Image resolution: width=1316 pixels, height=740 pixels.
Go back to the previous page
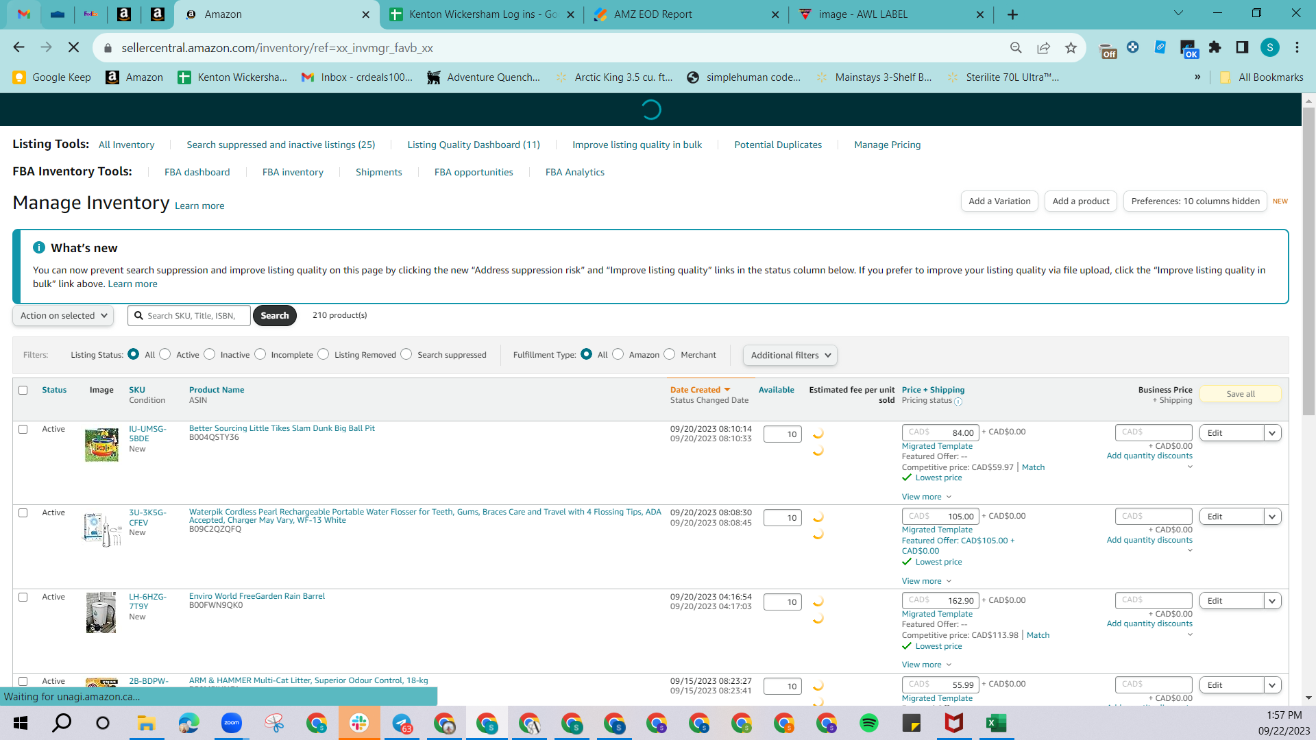(19, 47)
